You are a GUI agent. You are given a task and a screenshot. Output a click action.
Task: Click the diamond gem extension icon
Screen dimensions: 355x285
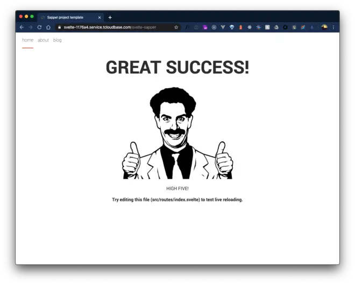232,27
